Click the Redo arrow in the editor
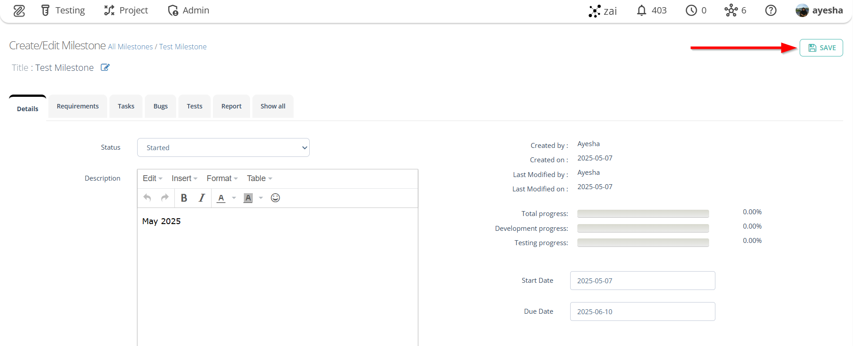The height and width of the screenshot is (346, 853). pyautogui.click(x=165, y=198)
